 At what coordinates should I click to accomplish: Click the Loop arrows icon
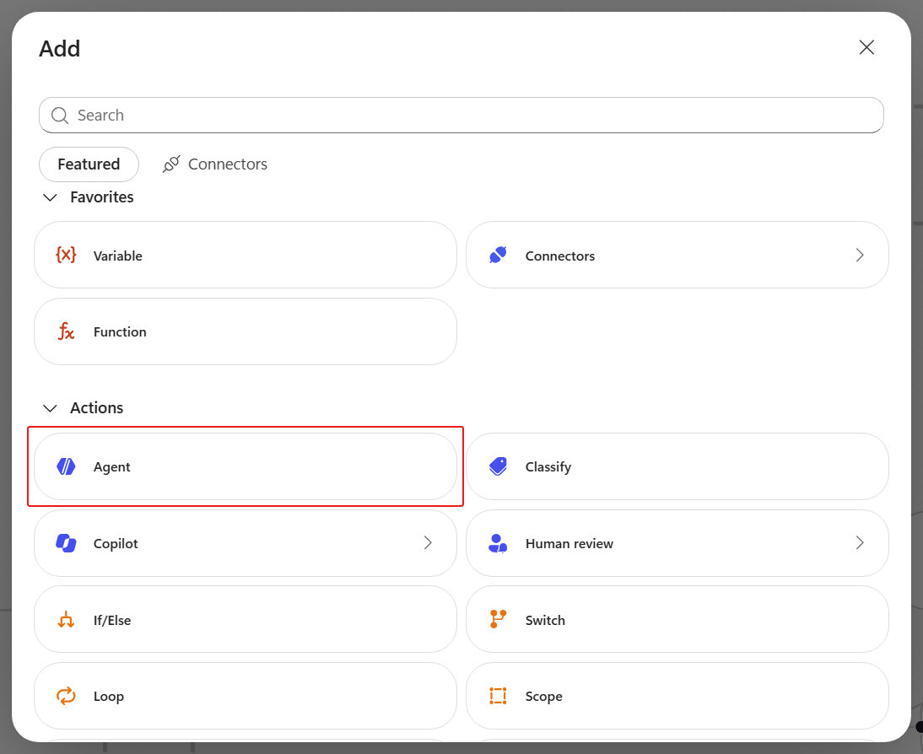[66, 696]
